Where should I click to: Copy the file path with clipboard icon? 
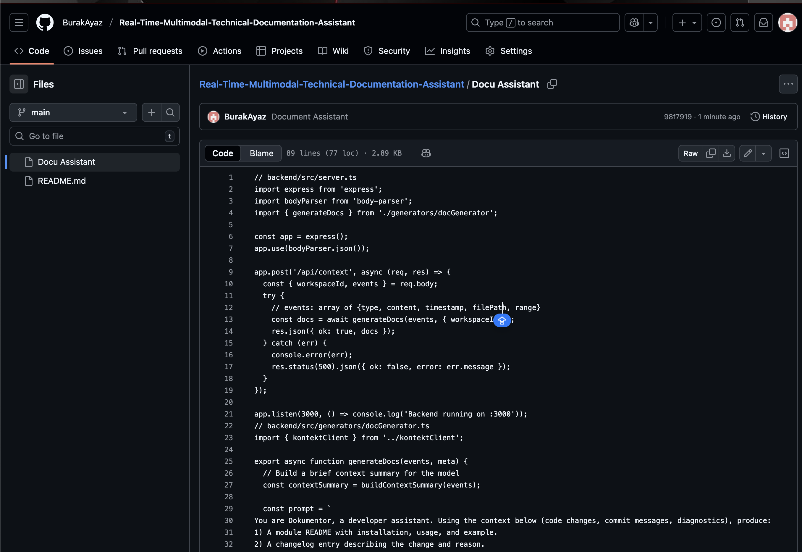pos(552,84)
